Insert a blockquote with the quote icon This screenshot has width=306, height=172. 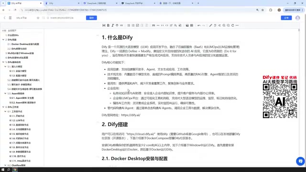(x=153, y=25)
